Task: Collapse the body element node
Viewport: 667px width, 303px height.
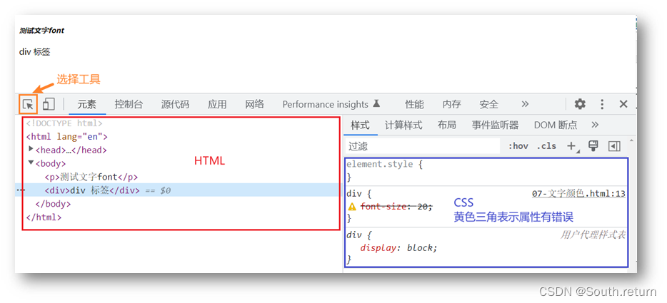Action: point(31,163)
